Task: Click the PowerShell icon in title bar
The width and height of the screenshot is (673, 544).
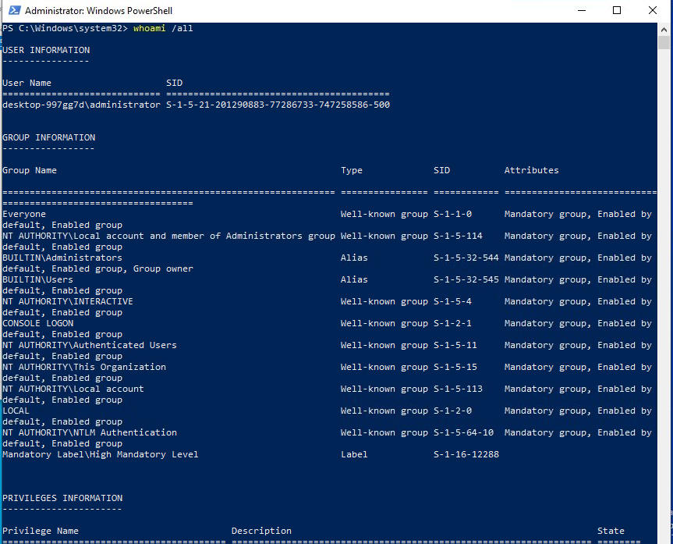Action: (x=11, y=10)
